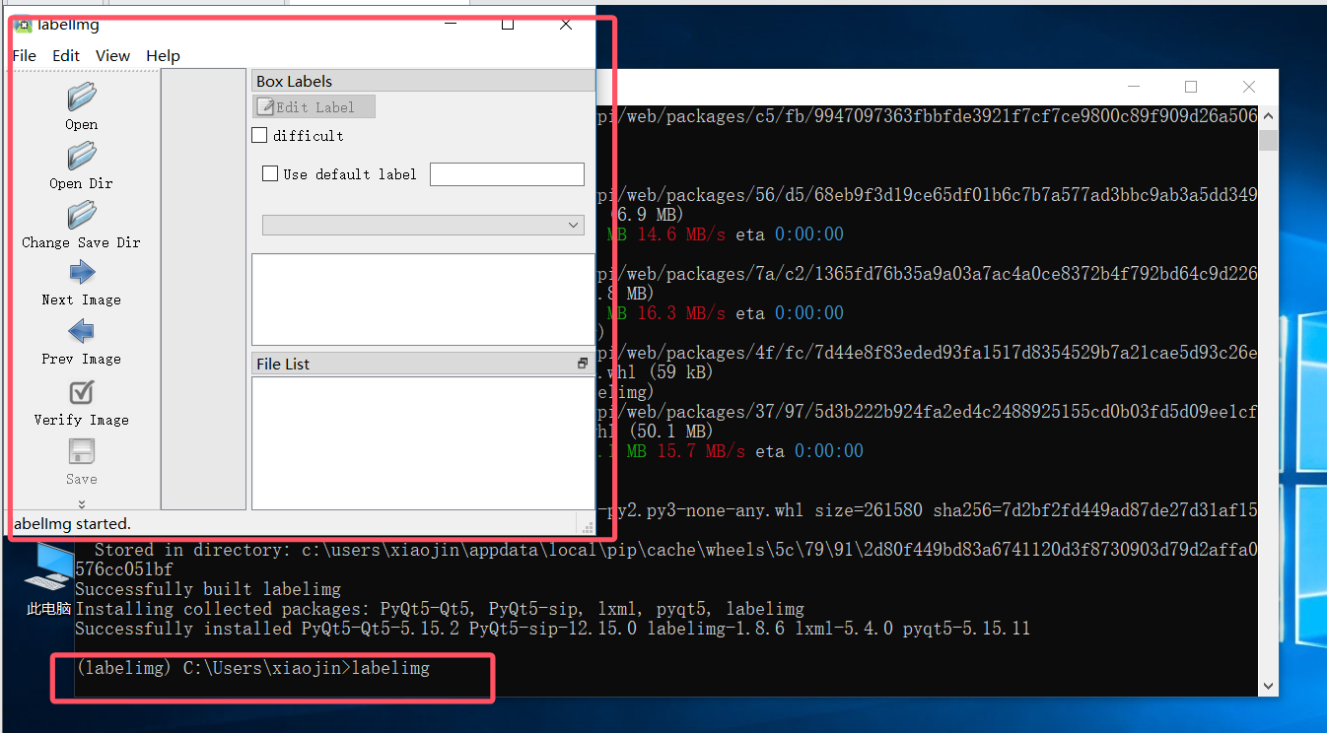This screenshot has height=733, width=1327.
Task: Go to Prev Image arrow
Action: [x=82, y=331]
